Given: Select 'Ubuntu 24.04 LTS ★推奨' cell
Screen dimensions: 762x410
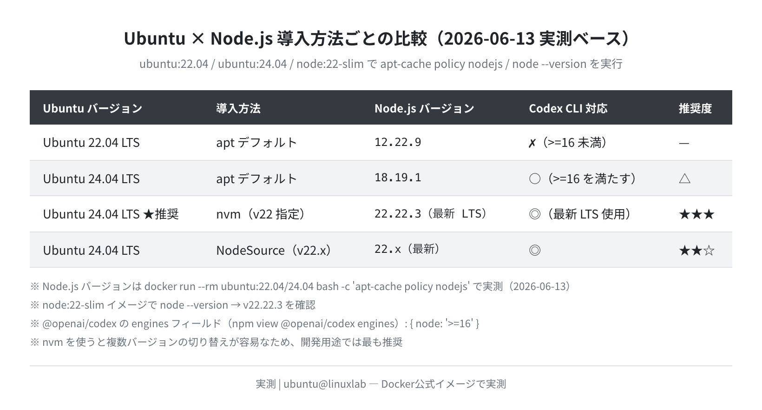Looking at the screenshot, I should [x=111, y=214].
